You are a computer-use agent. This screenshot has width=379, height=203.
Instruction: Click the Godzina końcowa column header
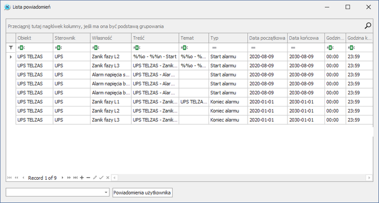tap(359, 38)
